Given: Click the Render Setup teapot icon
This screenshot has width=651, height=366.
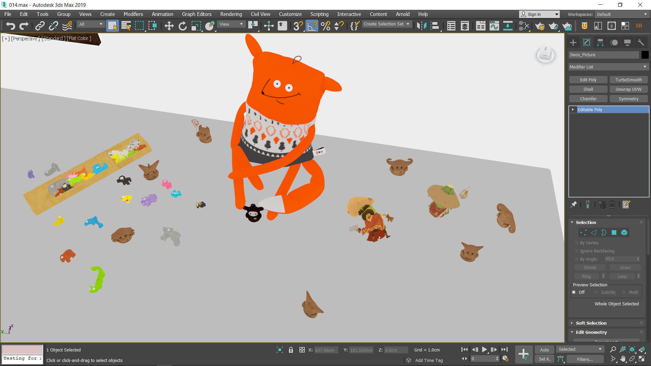Looking at the screenshot, I should click(540, 26).
